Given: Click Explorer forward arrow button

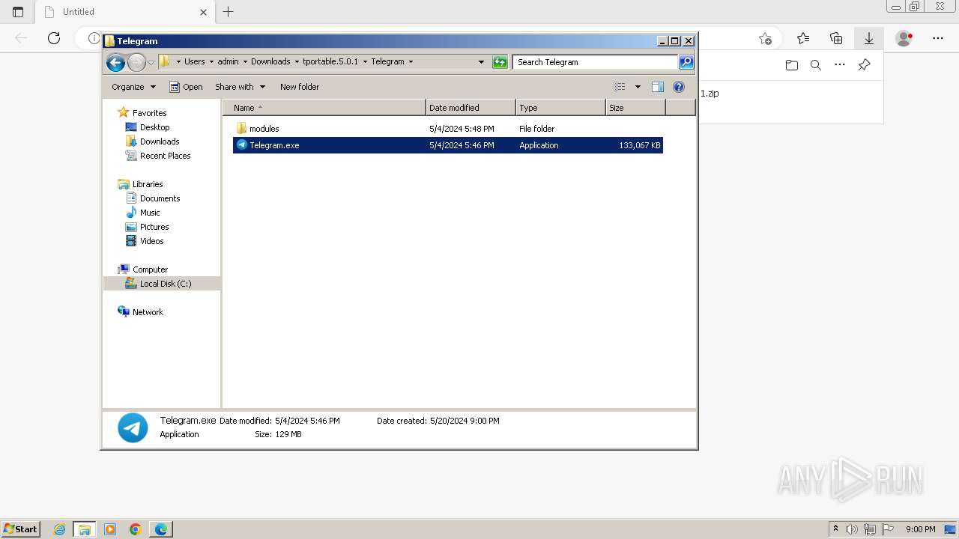Looking at the screenshot, I should coord(136,62).
